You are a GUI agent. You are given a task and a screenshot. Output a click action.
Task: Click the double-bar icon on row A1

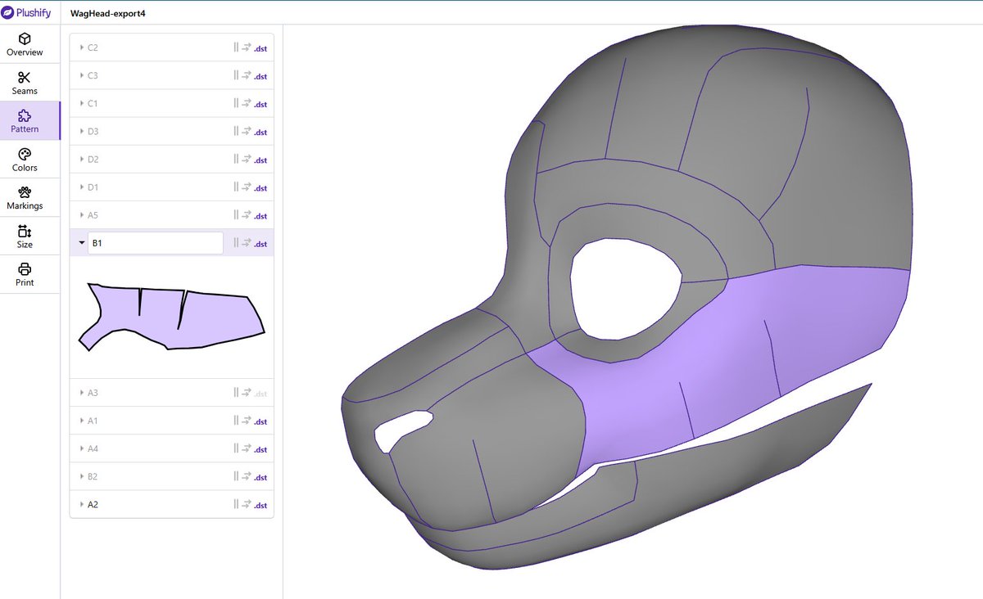coord(236,421)
